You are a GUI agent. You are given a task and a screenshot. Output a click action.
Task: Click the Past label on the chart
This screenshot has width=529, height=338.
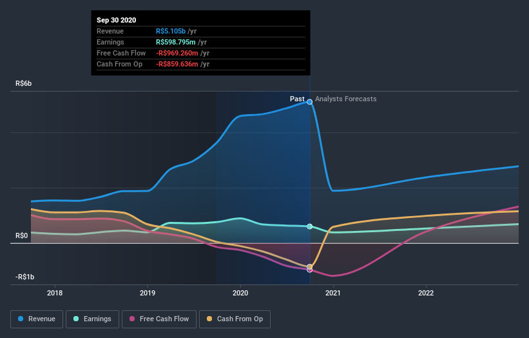pos(297,99)
